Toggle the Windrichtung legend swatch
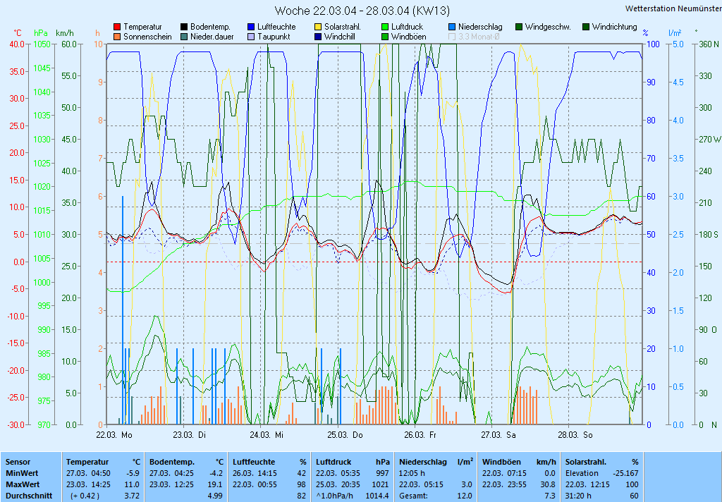 [x=586, y=27]
